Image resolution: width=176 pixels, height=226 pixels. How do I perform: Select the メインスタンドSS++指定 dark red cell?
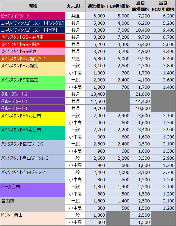(x=33, y=37)
